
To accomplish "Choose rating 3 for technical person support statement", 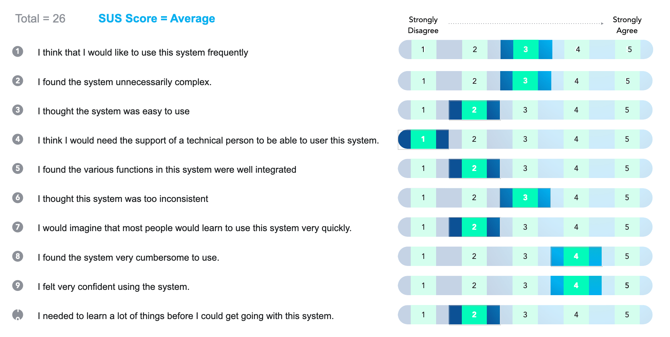I will click(x=525, y=139).
